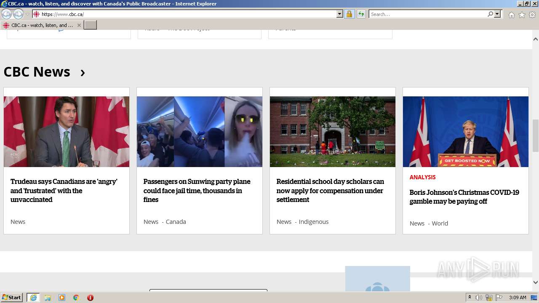Click the page scrollbar down arrow

(536, 282)
